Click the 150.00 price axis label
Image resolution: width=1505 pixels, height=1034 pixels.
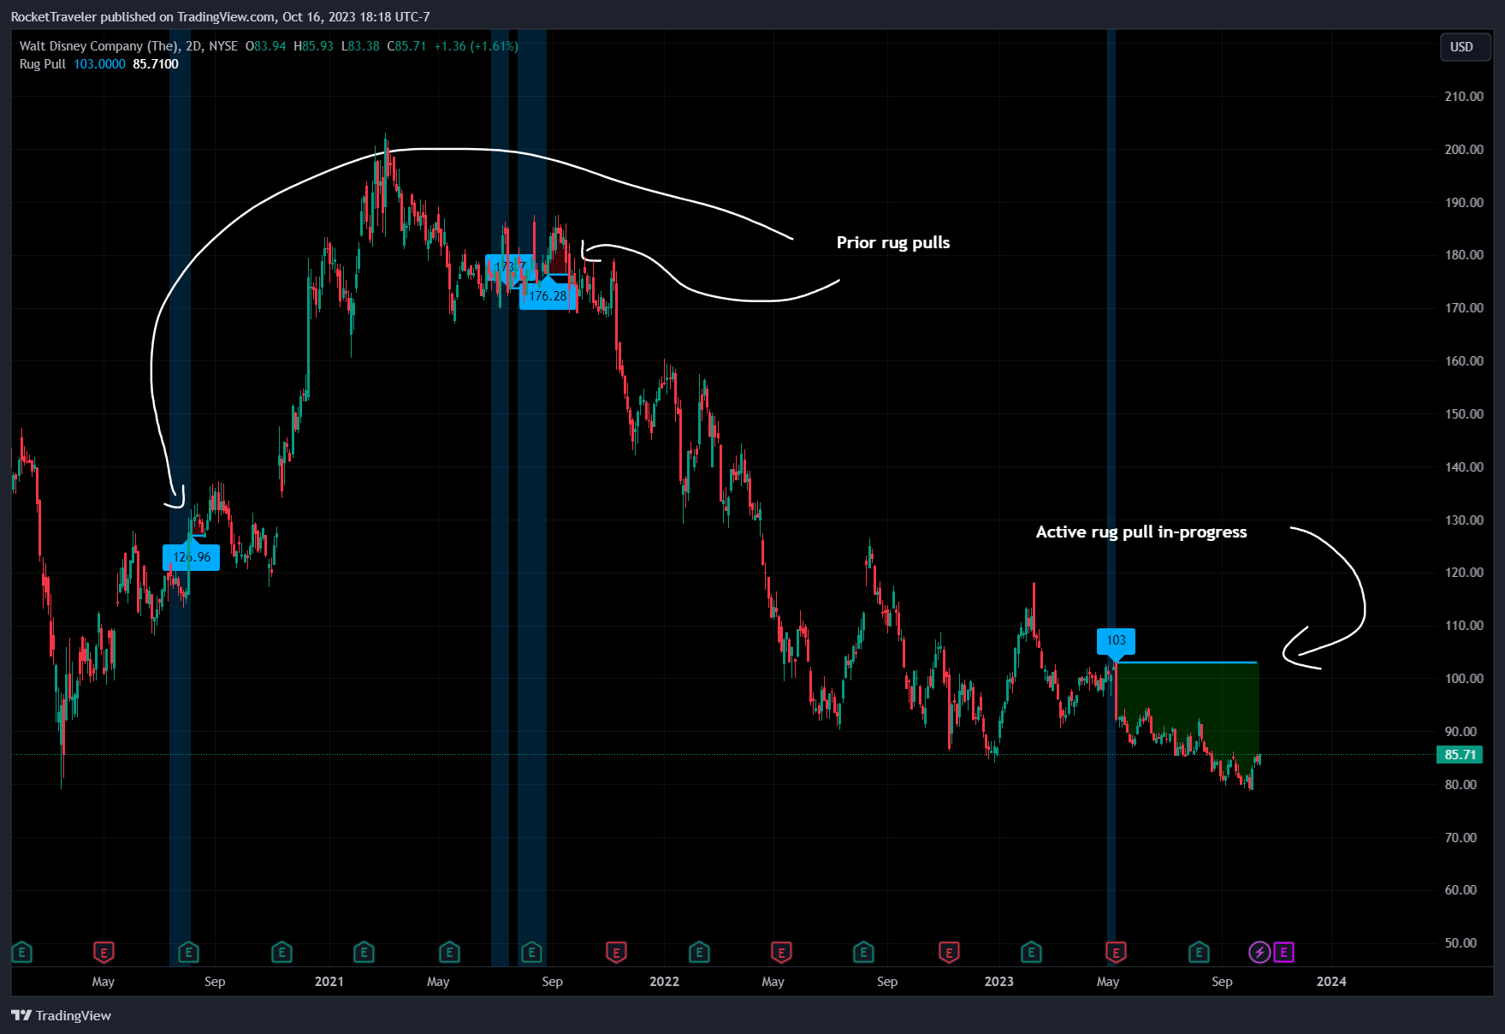coord(1464,413)
